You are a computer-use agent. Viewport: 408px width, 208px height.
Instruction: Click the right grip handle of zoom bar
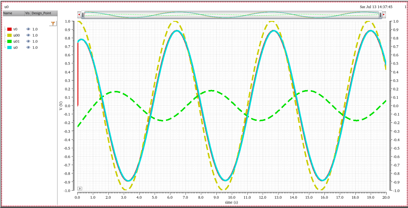coord(380,15)
